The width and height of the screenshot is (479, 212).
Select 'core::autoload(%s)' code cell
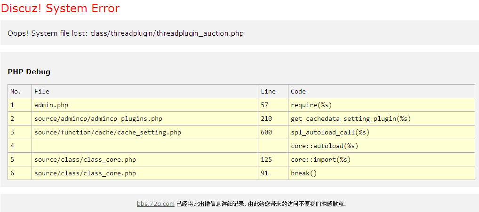381,146
